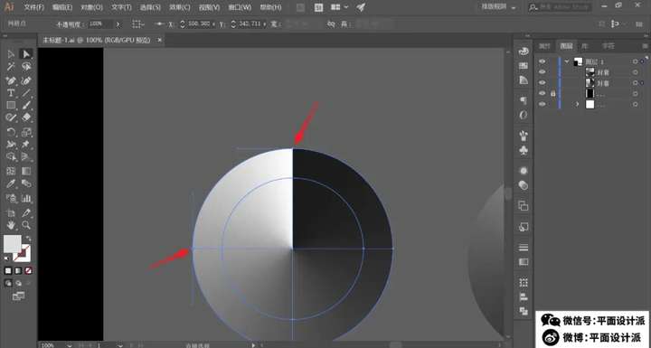Screen dimensions: 651x348
Task: Toggle visibility of the locked sublayer
Action: pos(542,94)
